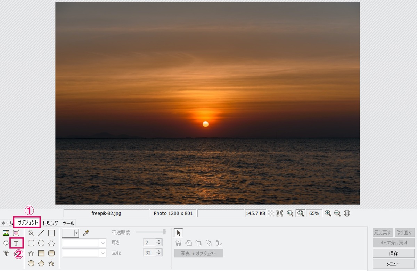Click the 元に戻す undo button

click(383, 232)
